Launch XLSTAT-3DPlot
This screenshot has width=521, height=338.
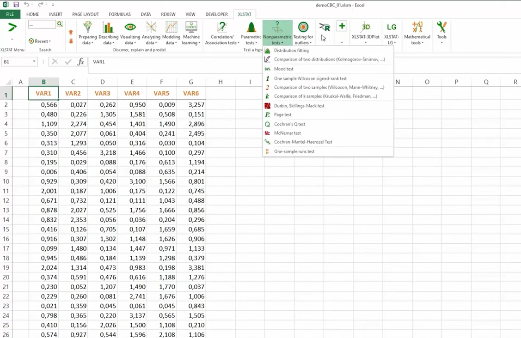[x=366, y=31]
